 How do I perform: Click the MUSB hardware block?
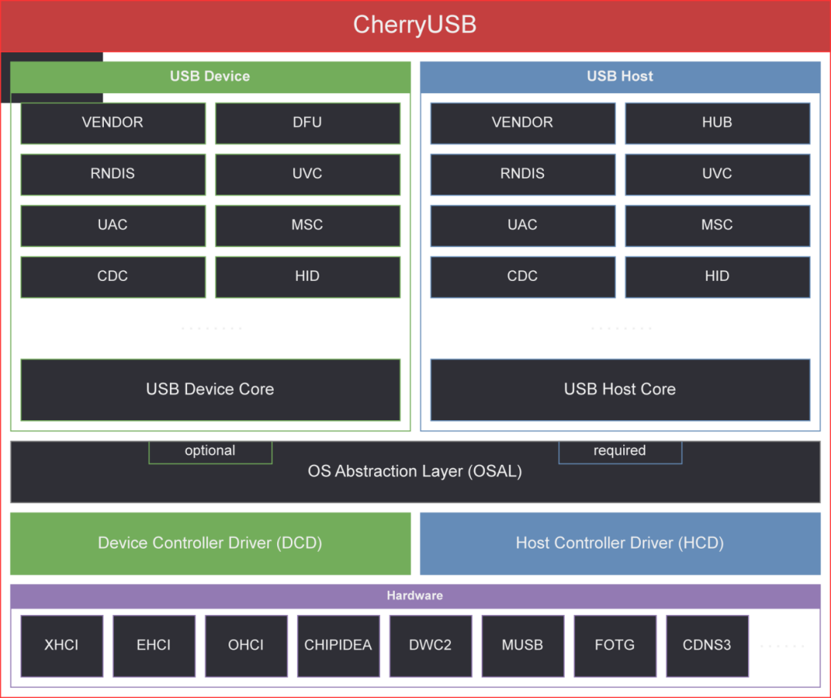pyautogui.click(x=523, y=646)
